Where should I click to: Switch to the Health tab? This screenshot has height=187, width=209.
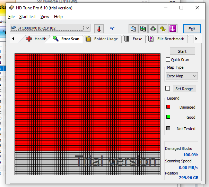(x=35, y=39)
